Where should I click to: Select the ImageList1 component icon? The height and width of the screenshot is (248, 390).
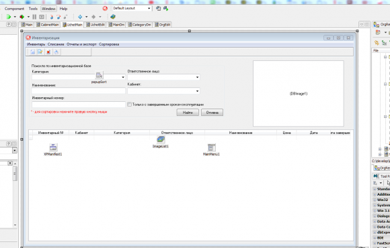click(161, 139)
